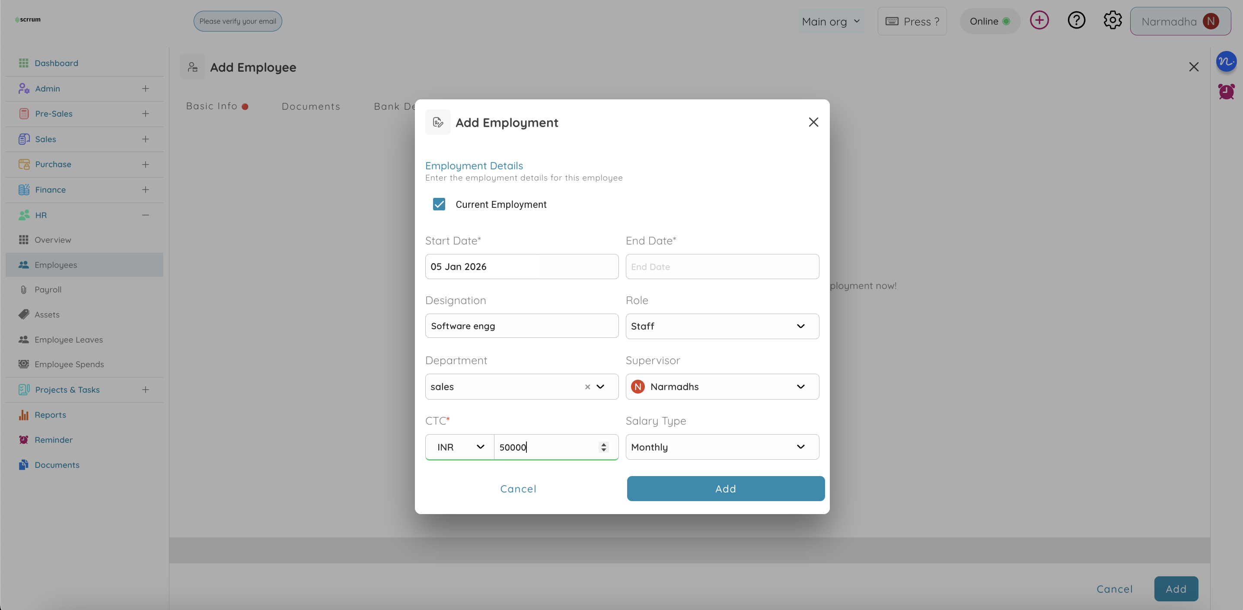Open Employee Leaves from sidebar
This screenshot has height=610, width=1243.
coord(69,340)
